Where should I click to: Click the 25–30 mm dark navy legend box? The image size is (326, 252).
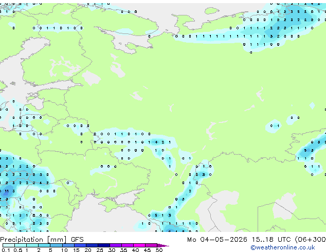(104, 245)
